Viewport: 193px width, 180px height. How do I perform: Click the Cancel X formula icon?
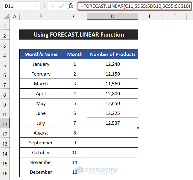(53, 6)
